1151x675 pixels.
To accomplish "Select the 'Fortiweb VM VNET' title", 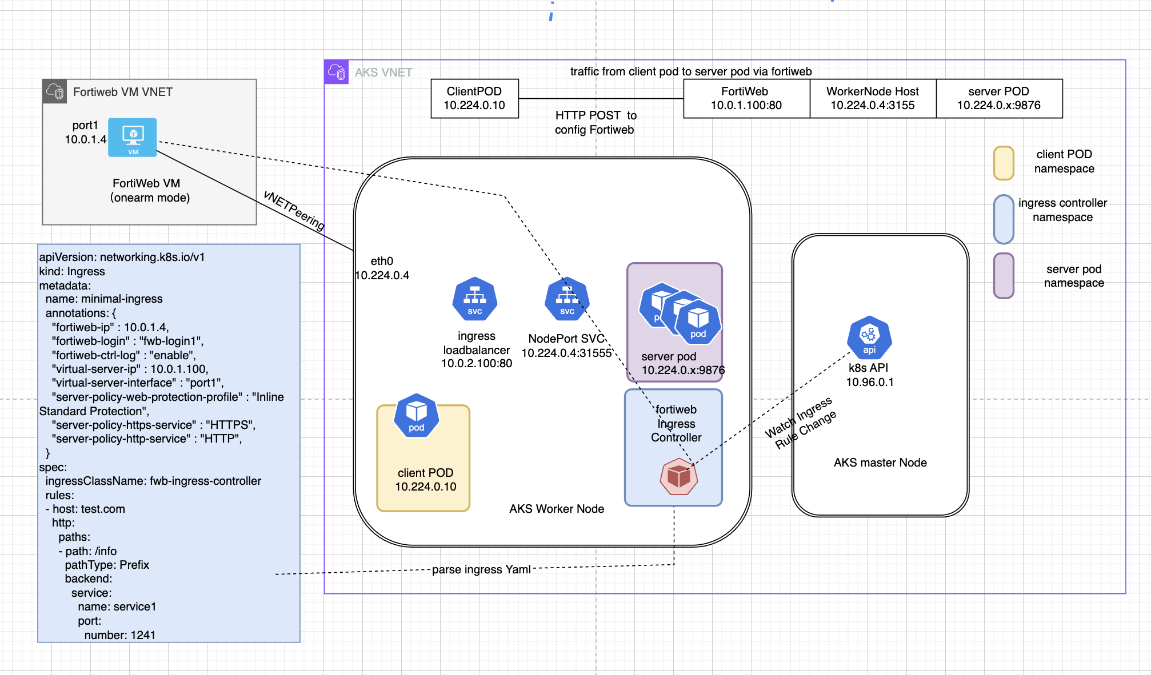I will [x=123, y=92].
